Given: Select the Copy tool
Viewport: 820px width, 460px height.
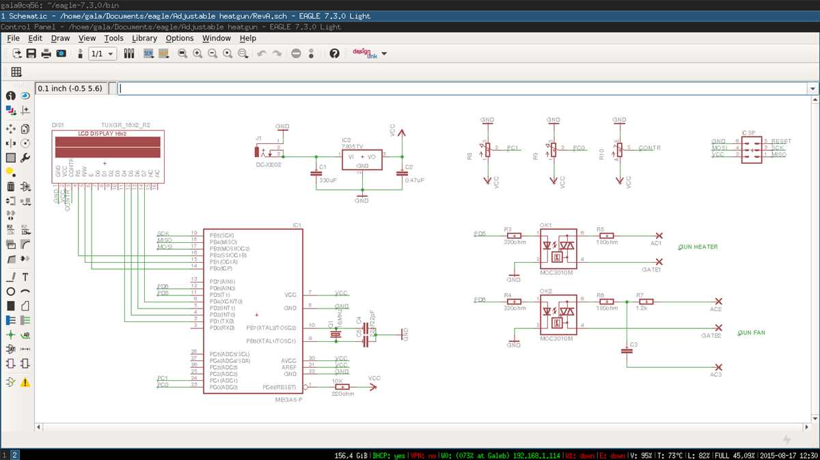Looking at the screenshot, I should click(25, 128).
